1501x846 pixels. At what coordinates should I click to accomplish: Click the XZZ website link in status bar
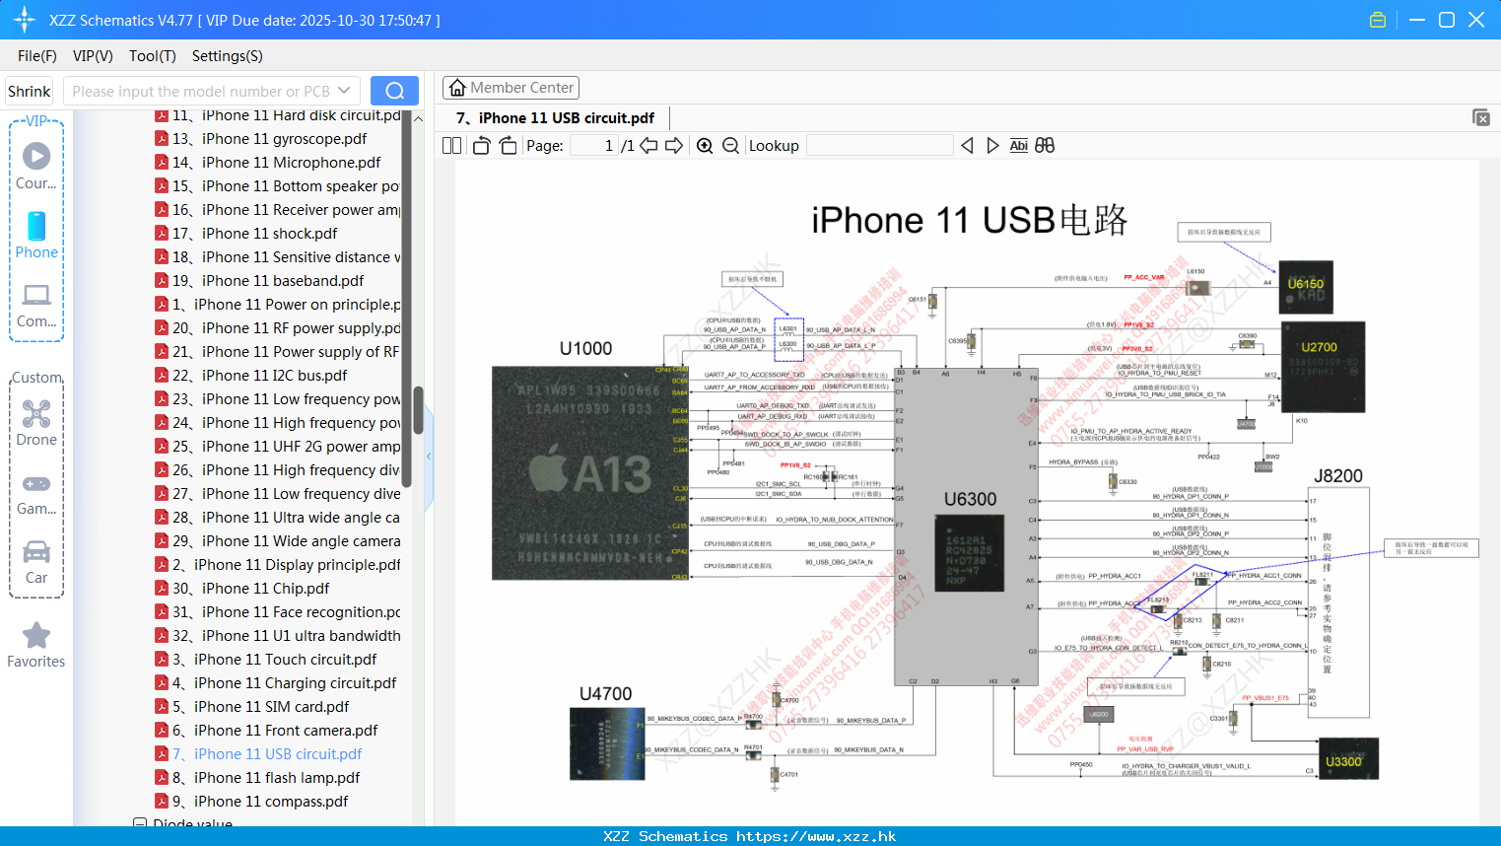tap(816, 836)
